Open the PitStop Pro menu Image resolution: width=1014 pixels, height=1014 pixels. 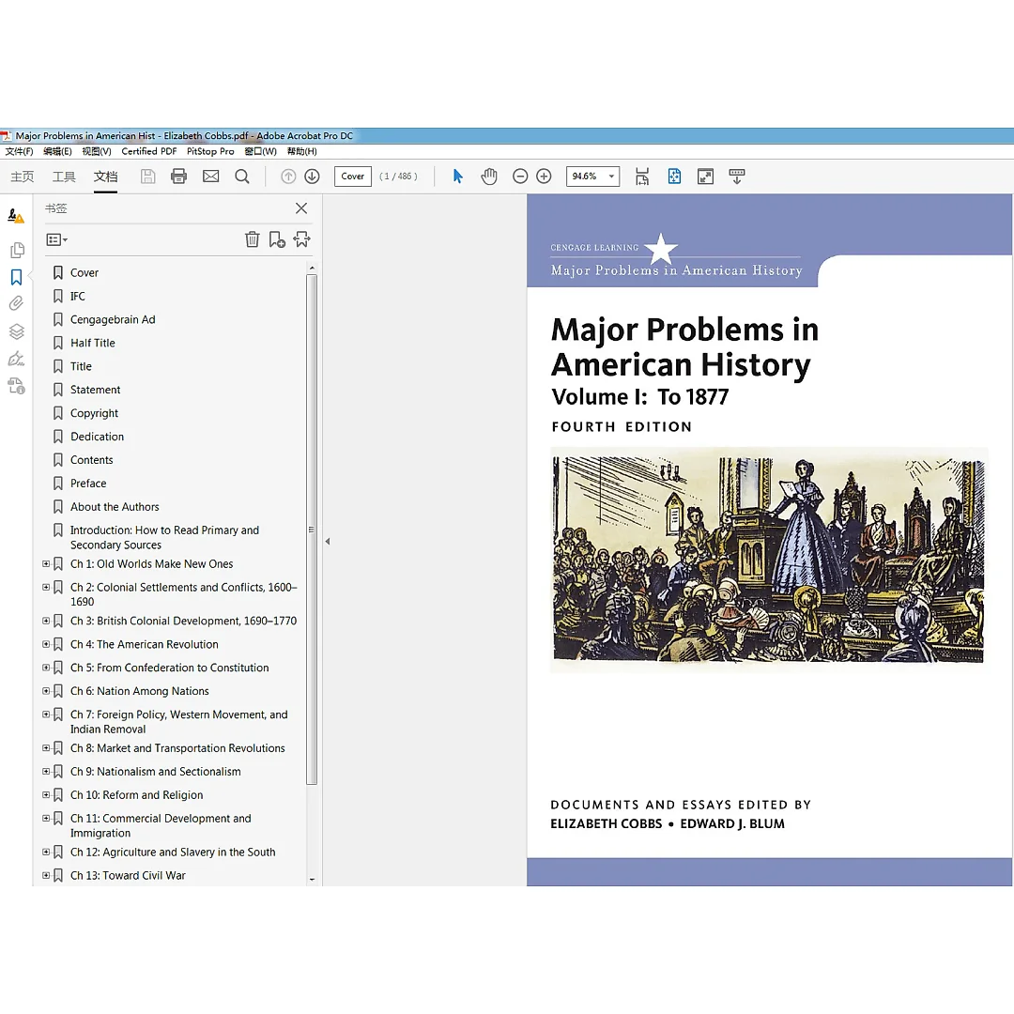coord(210,151)
